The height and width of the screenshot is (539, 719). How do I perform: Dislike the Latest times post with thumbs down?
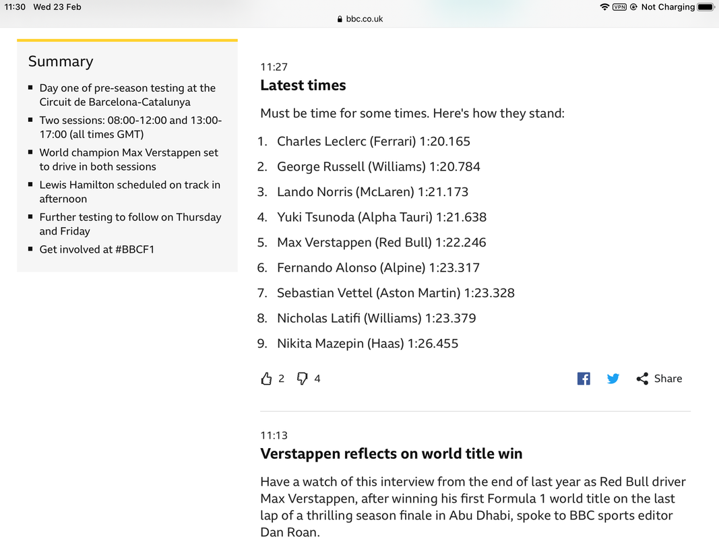click(x=302, y=379)
